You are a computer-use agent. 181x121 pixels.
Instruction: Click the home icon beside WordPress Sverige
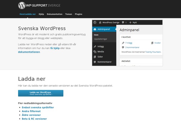coord(100,22)
